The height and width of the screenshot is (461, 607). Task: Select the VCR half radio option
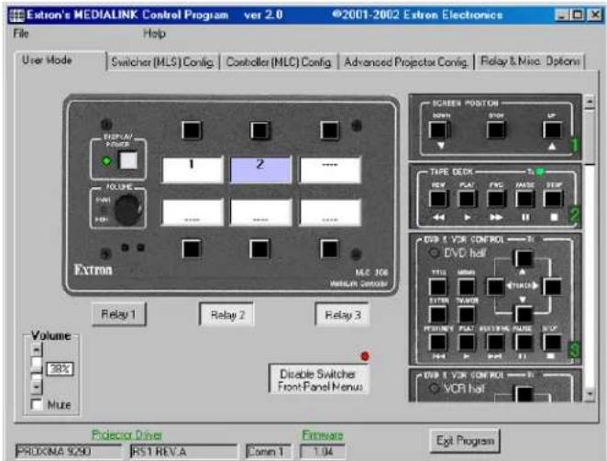pos(434,389)
